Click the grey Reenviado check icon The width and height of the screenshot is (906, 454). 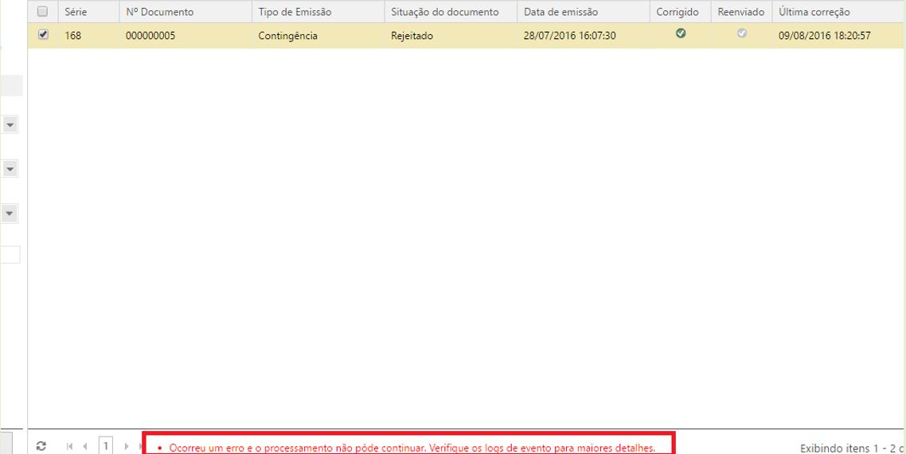coord(742,34)
